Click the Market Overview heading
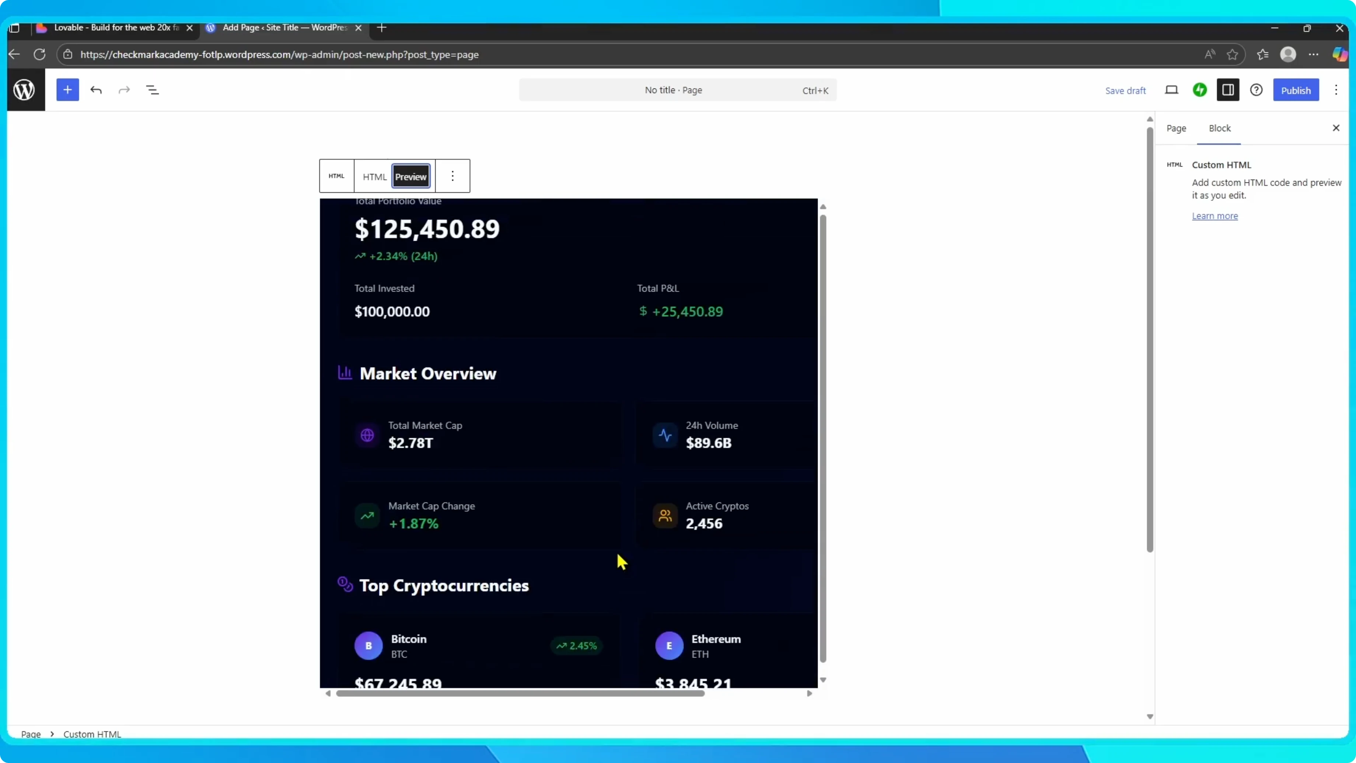This screenshot has height=763, width=1356. pyautogui.click(x=428, y=373)
